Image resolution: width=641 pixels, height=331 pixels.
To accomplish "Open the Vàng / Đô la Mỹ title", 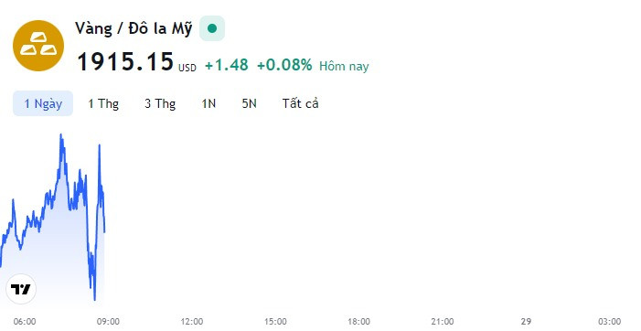I will (x=134, y=28).
